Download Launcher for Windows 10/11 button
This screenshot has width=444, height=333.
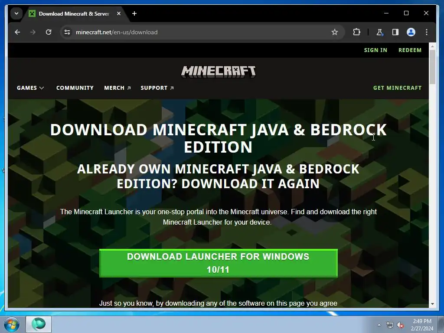coord(219,263)
